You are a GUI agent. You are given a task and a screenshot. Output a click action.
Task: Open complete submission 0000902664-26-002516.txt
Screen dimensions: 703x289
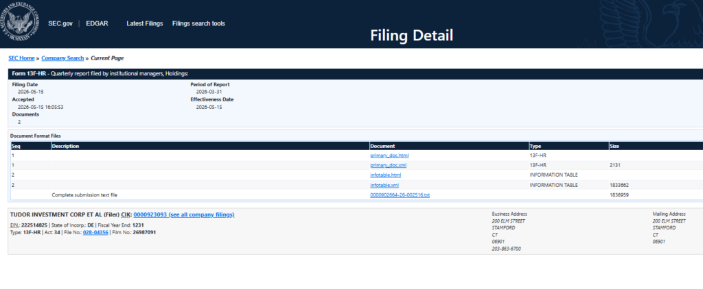click(x=400, y=195)
